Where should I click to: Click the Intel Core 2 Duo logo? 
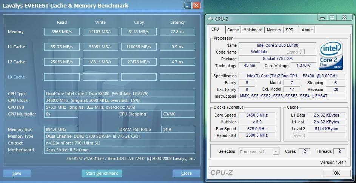[x=331, y=55]
